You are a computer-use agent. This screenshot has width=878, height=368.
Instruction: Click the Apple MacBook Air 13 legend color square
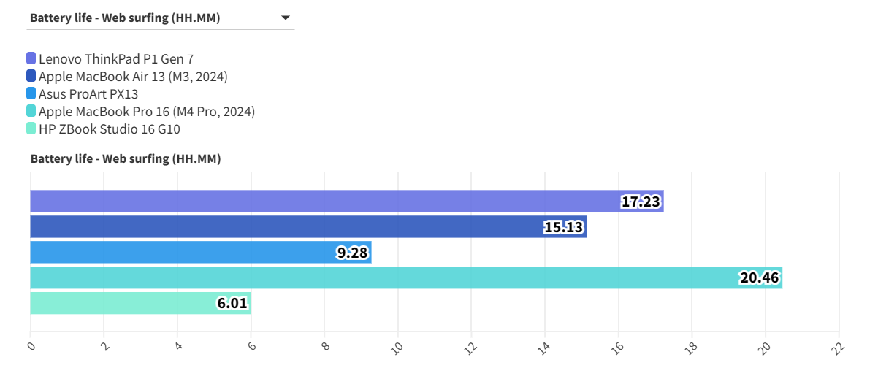click(x=31, y=76)
